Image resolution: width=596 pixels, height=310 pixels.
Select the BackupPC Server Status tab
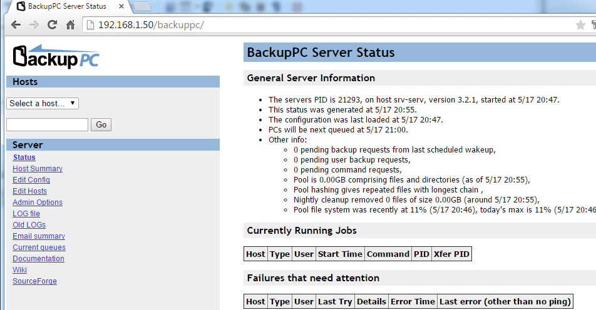point(67,6)
